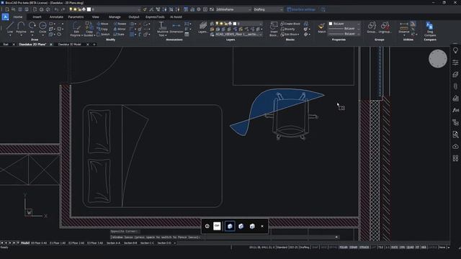Click the command line input field
This screenshot has width=461, height=259.
pyautogui.click(x=224, y=237)
